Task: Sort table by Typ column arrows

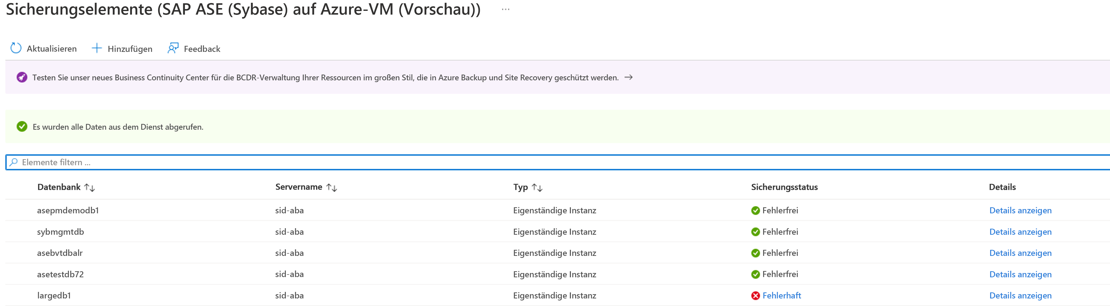Action: pyautogui.click(x=537, y=187)
